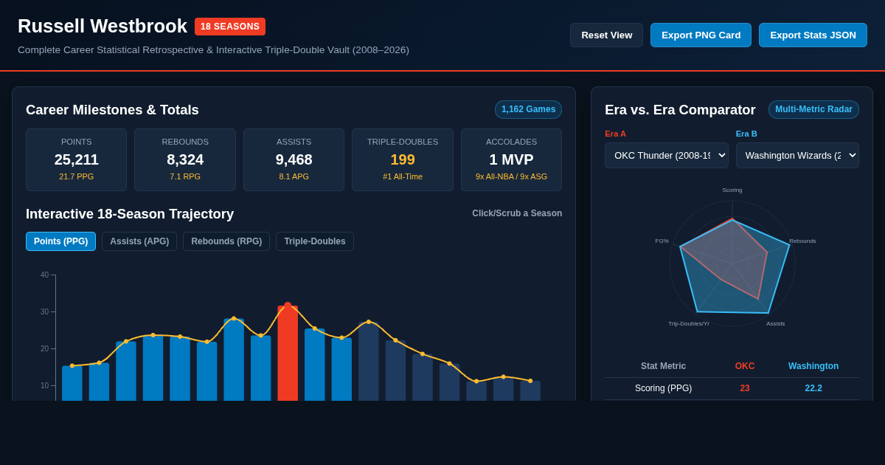Image resolution: width=885 pixels, height=465 pixels.
Task: Click the 'Trip-Doubles/Yr' radar axis label
Action: pyautogui.click(x=689, y=324)
